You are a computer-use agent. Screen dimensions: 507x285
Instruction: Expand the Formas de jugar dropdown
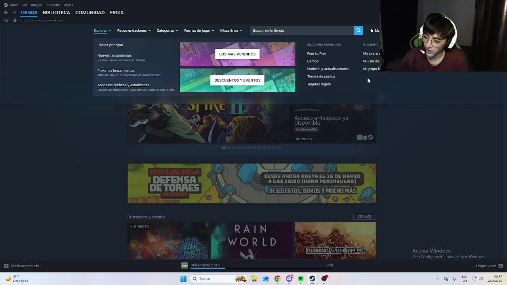click(x=199, y=30)
